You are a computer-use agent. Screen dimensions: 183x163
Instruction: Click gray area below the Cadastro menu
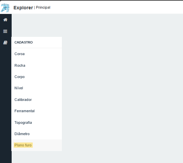coord(37,157)
